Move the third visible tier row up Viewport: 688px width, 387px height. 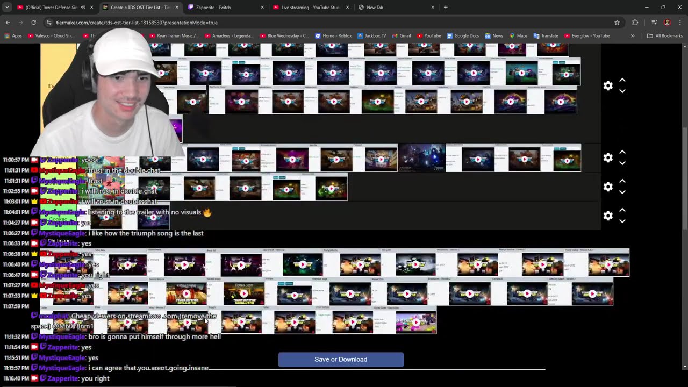pyautogui.click(x=622, y=181)
